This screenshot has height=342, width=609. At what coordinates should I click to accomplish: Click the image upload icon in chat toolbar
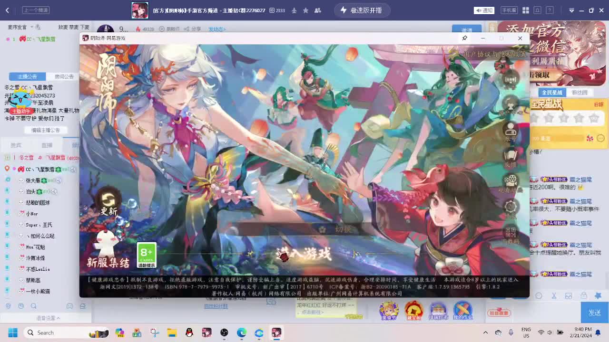(568, 295)
